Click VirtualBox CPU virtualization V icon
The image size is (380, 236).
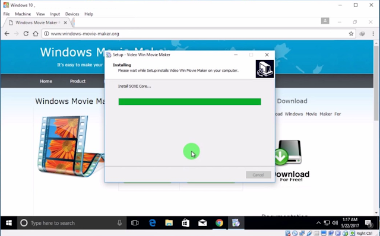click(x=338, y=234)
